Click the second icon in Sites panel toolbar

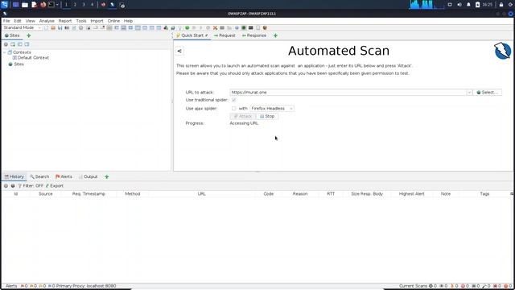pos(13,44)
